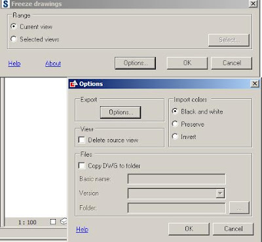The height and width of the screenshot is (242, 262).
Task: Enable Delete source view checkbox
Action: pos(82,140)
